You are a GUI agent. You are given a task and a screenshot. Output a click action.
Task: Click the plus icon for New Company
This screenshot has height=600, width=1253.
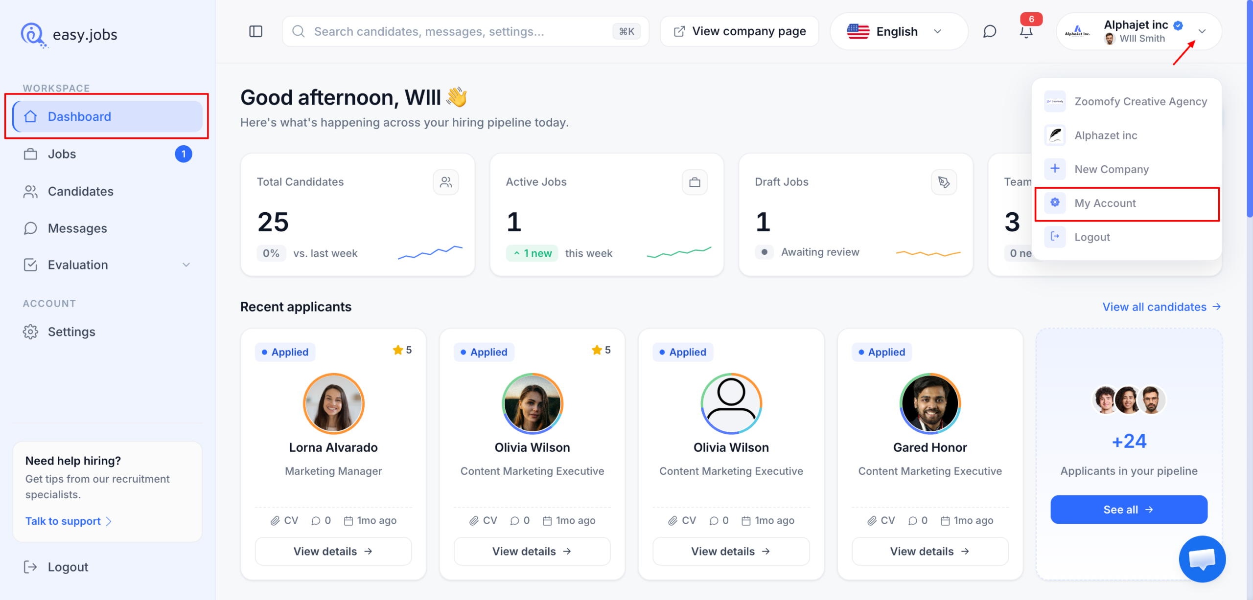(x=1055, y=169)
